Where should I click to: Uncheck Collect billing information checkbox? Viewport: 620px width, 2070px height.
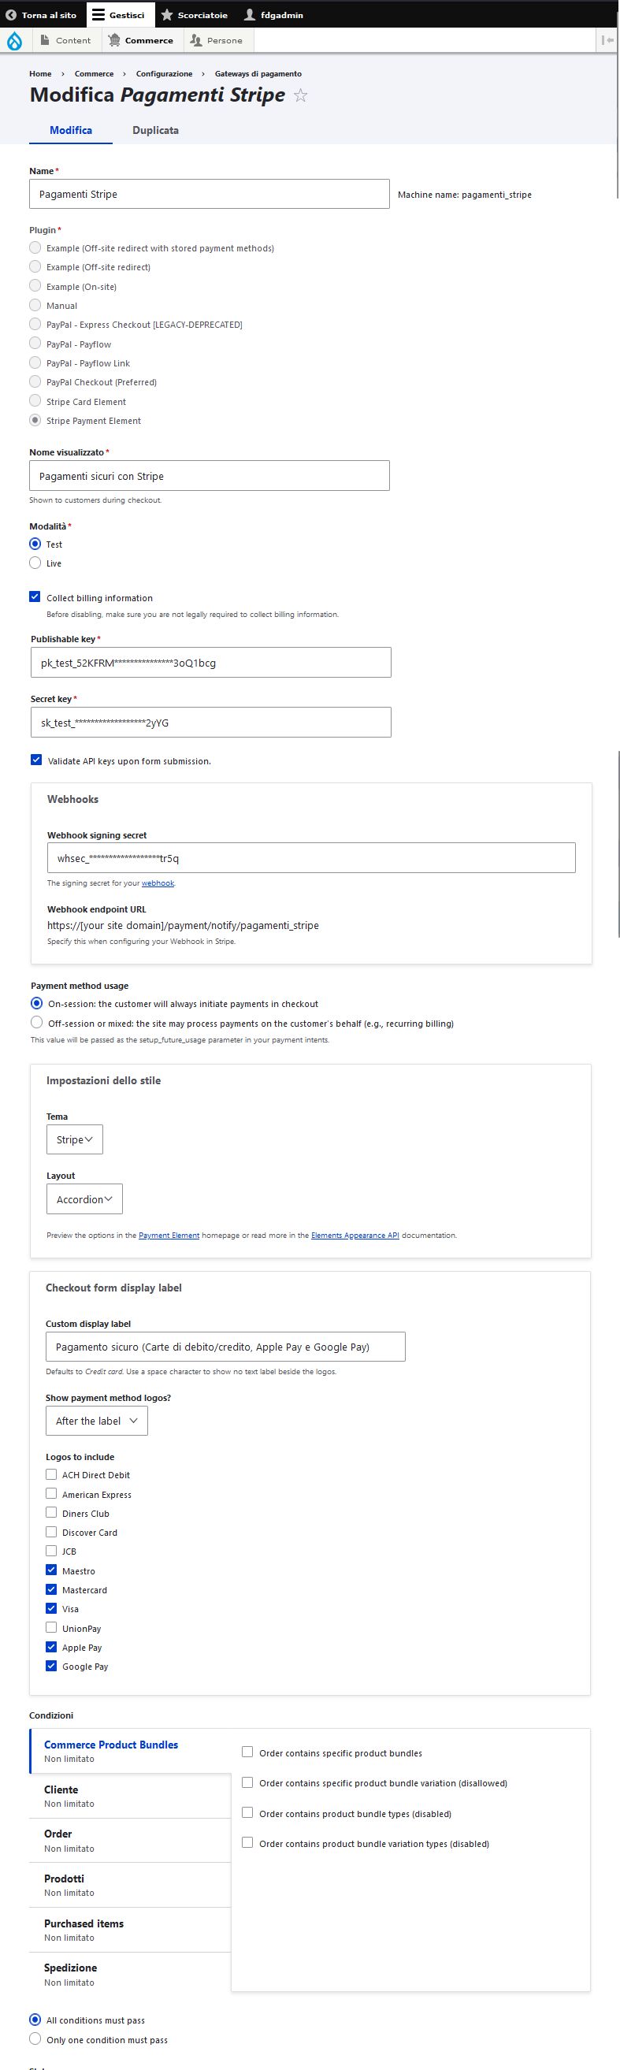[35, 597]
